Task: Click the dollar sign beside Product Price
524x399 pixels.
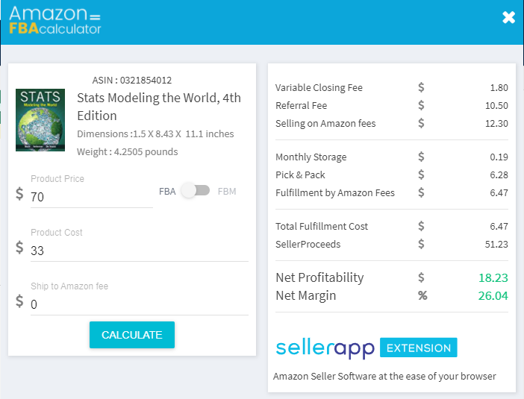Action: coord(19,194)
